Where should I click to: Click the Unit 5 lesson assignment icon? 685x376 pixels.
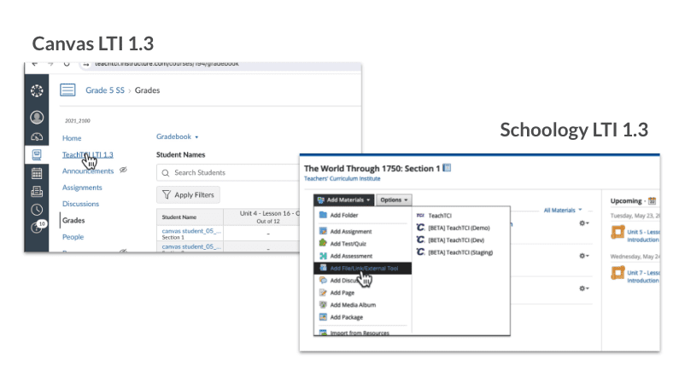pyautogui.click(x=618, y=232)
